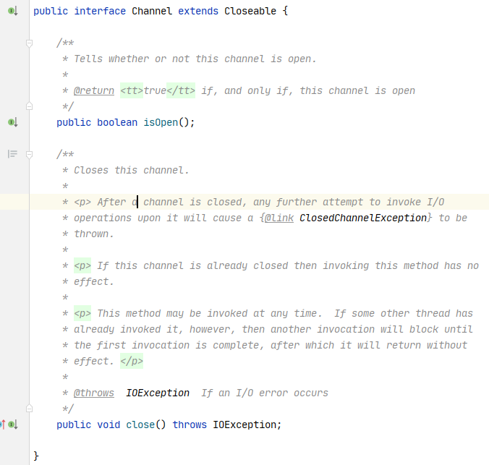Click the underlined @link tag
This screenshot has height=465, width=489.
[279, 218]
